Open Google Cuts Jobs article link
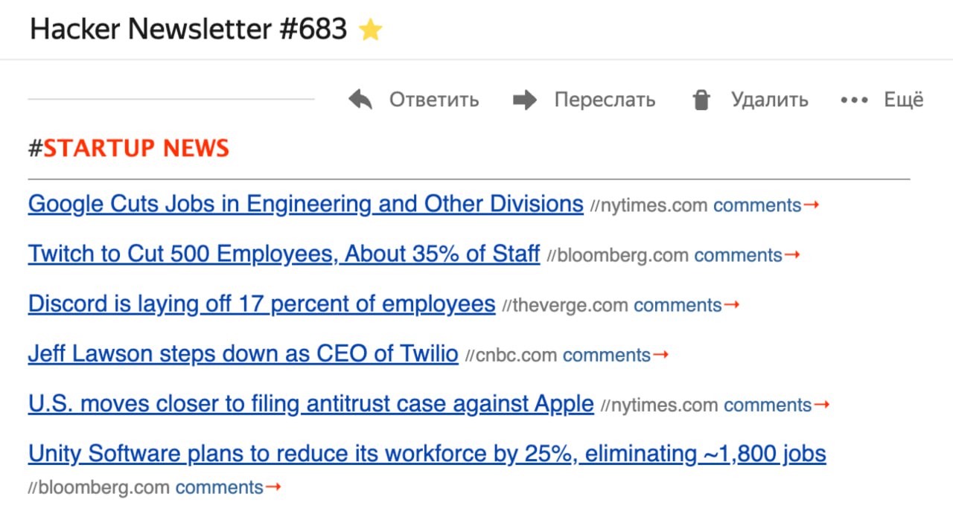 [x=305, y=204]
